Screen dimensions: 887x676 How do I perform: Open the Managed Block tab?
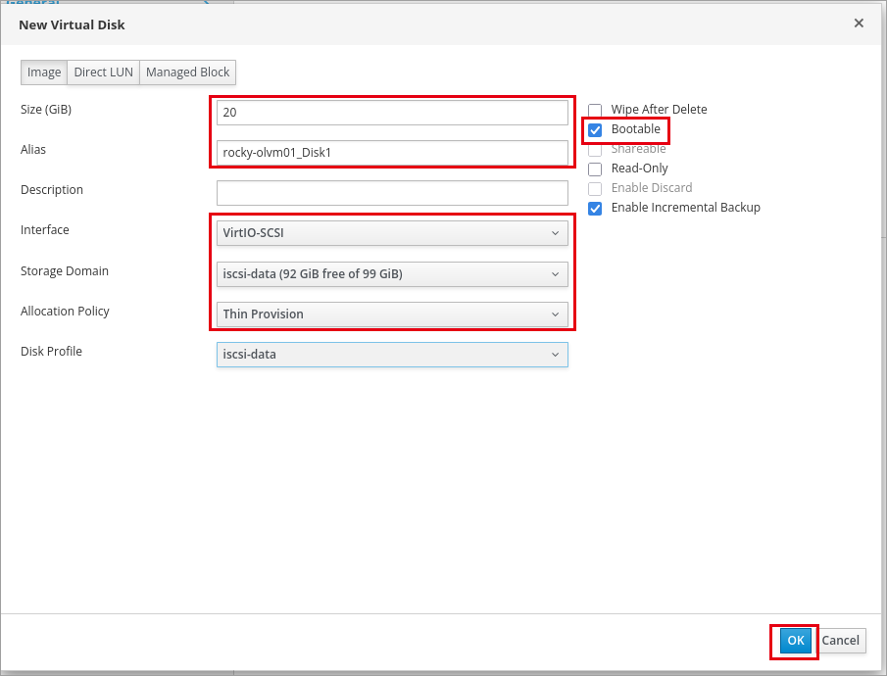click(x=188, y=72)
